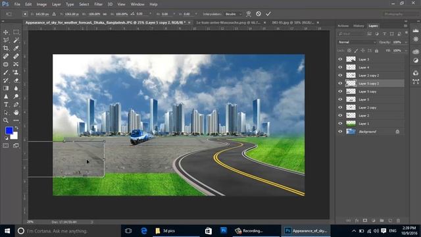Open Edit Toolbar three-dots icon
Image resolution: width=421 pixels, height=237 pixels.
[16, 120]
